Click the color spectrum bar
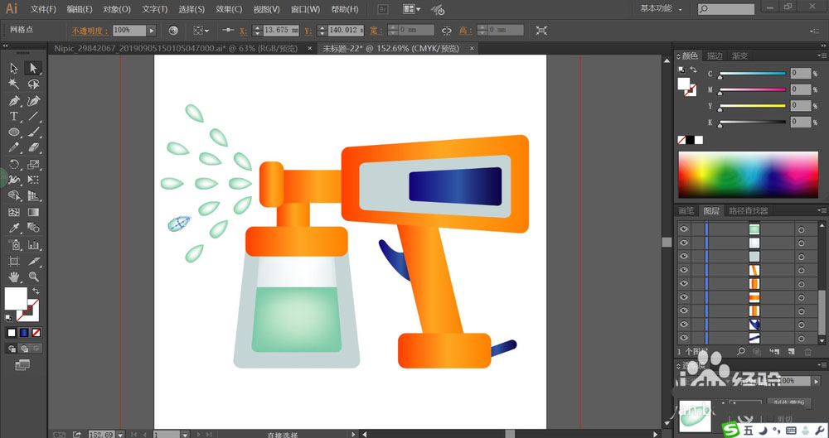The width and height of the screenshot is (829, 438). point(748,175)
